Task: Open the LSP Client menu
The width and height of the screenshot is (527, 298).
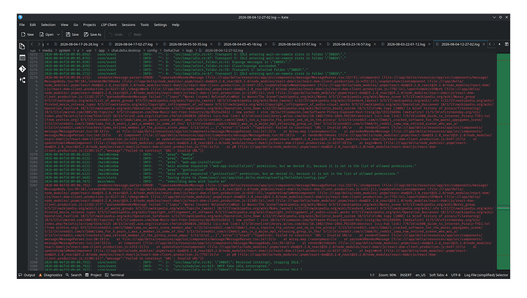Action: click(109, 25)
